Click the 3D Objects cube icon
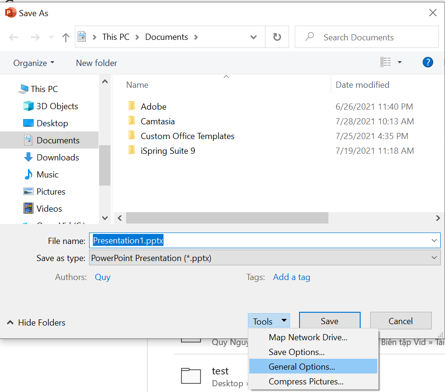This screenshot has height=392, width=445. [x=28, y=106]
